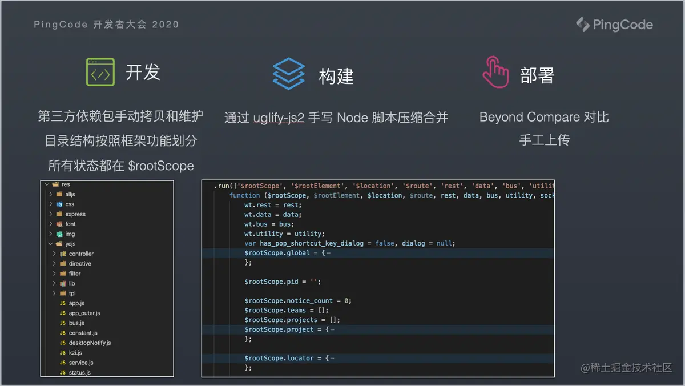This screenshot has height=386, width=685.
Task: Open app.js in the file tree
Action: (76, 303)
